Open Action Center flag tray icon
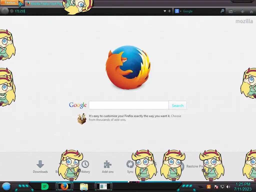The height and width of the screenshot is (192, 256). [x=216, y=186]
